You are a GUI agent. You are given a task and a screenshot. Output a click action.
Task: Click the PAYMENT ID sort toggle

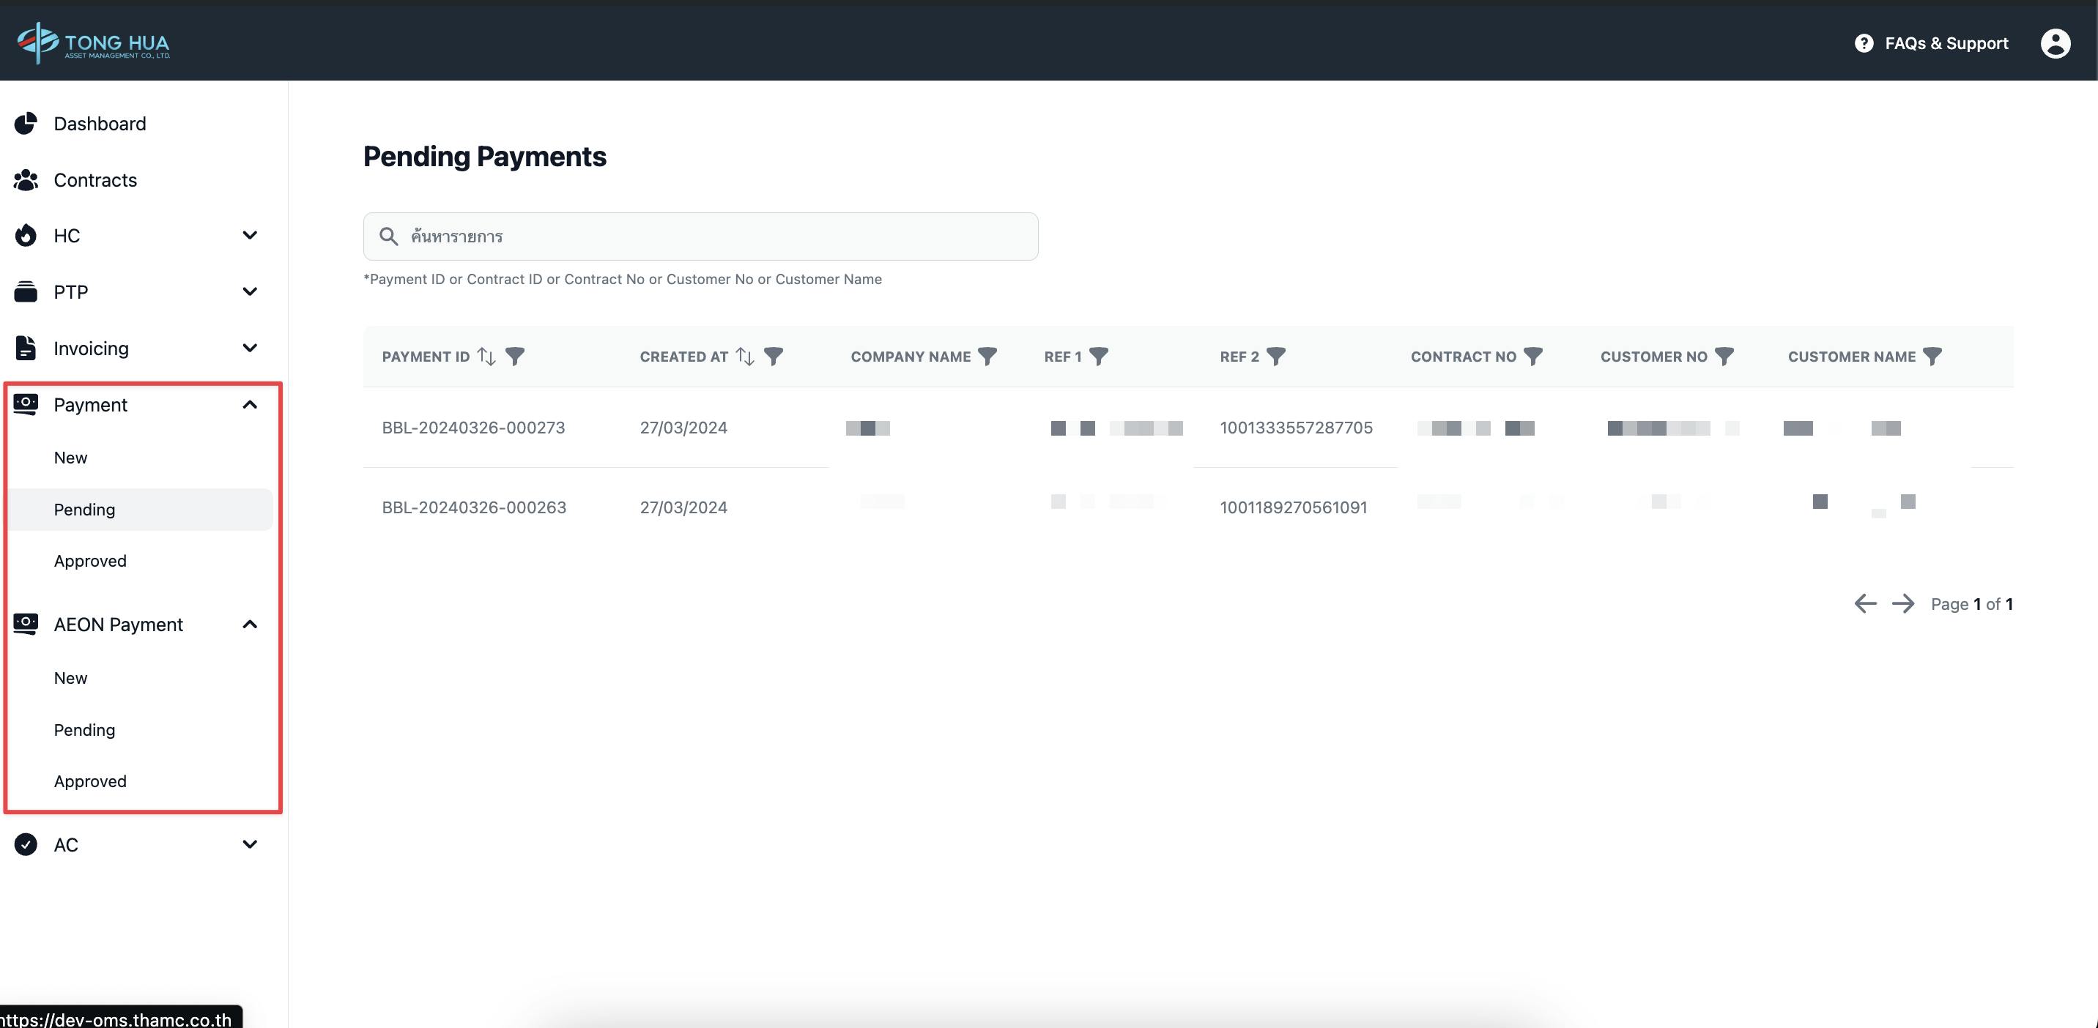click(486, 356)
